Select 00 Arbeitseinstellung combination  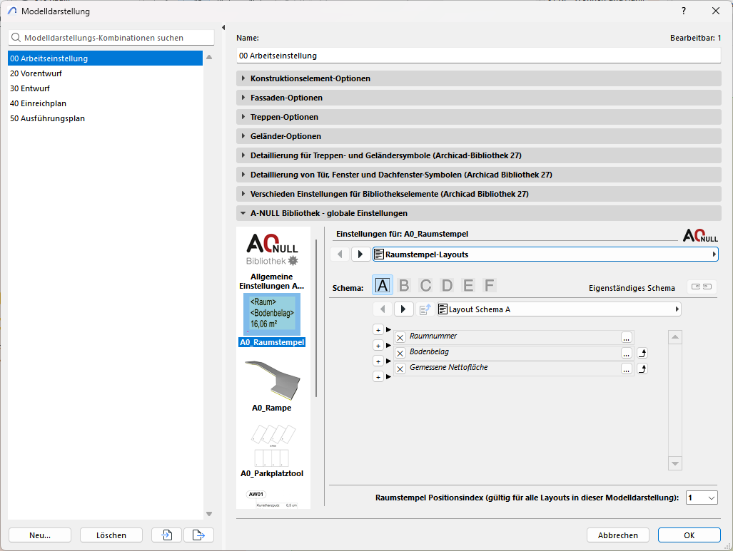105,58
